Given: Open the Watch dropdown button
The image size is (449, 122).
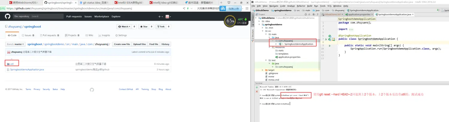Looking at the screenshot, I should coord(124,27).
